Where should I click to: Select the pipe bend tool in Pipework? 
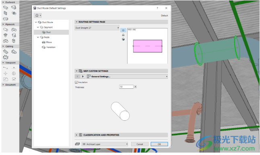pos(14,29)
